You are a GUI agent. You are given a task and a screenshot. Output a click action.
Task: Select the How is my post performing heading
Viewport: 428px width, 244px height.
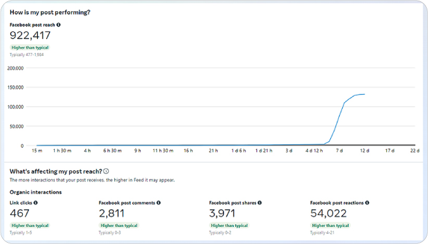tap(50, 12)
